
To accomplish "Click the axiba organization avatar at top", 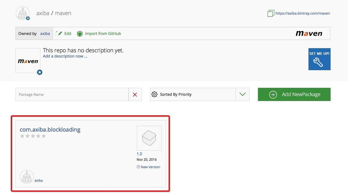I will point(23,13).
